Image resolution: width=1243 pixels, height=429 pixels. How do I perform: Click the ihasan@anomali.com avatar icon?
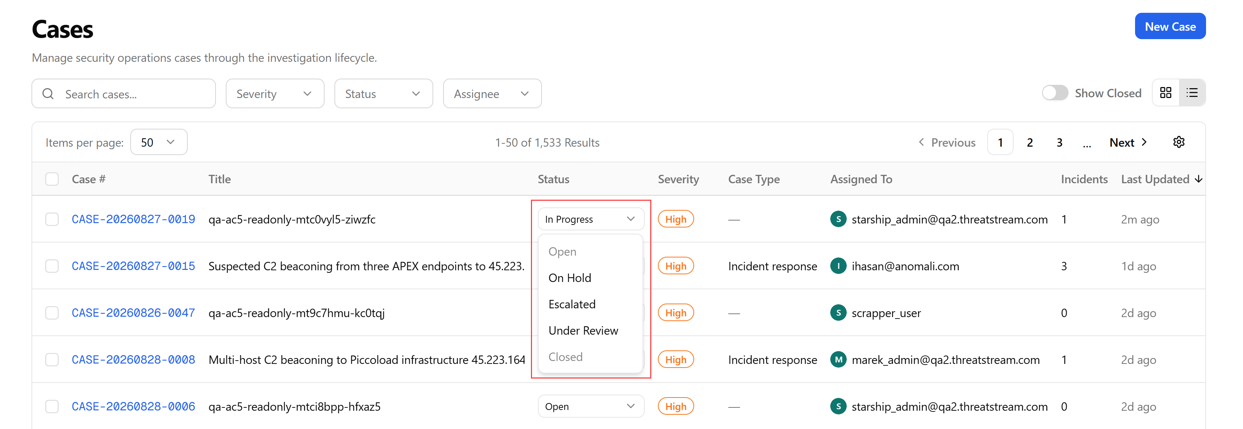[x=838, y=266]
